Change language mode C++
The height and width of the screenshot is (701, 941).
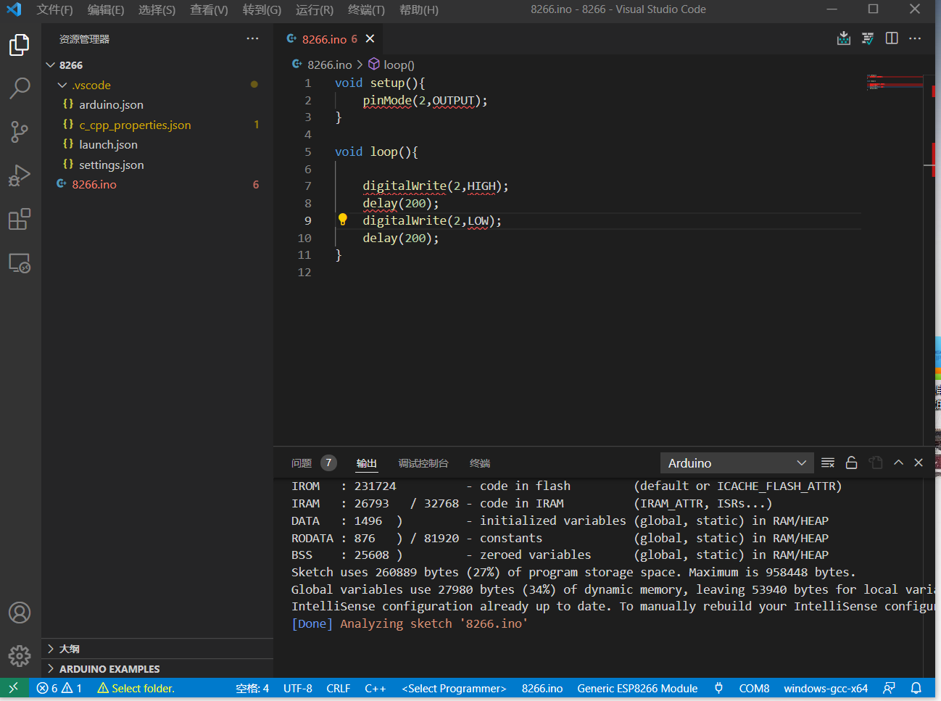click(376, 688)
